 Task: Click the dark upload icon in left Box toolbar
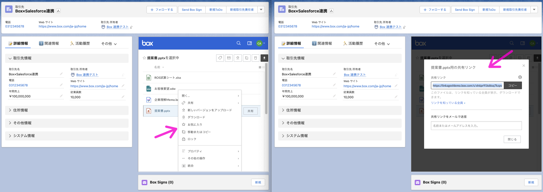point(264,58)
